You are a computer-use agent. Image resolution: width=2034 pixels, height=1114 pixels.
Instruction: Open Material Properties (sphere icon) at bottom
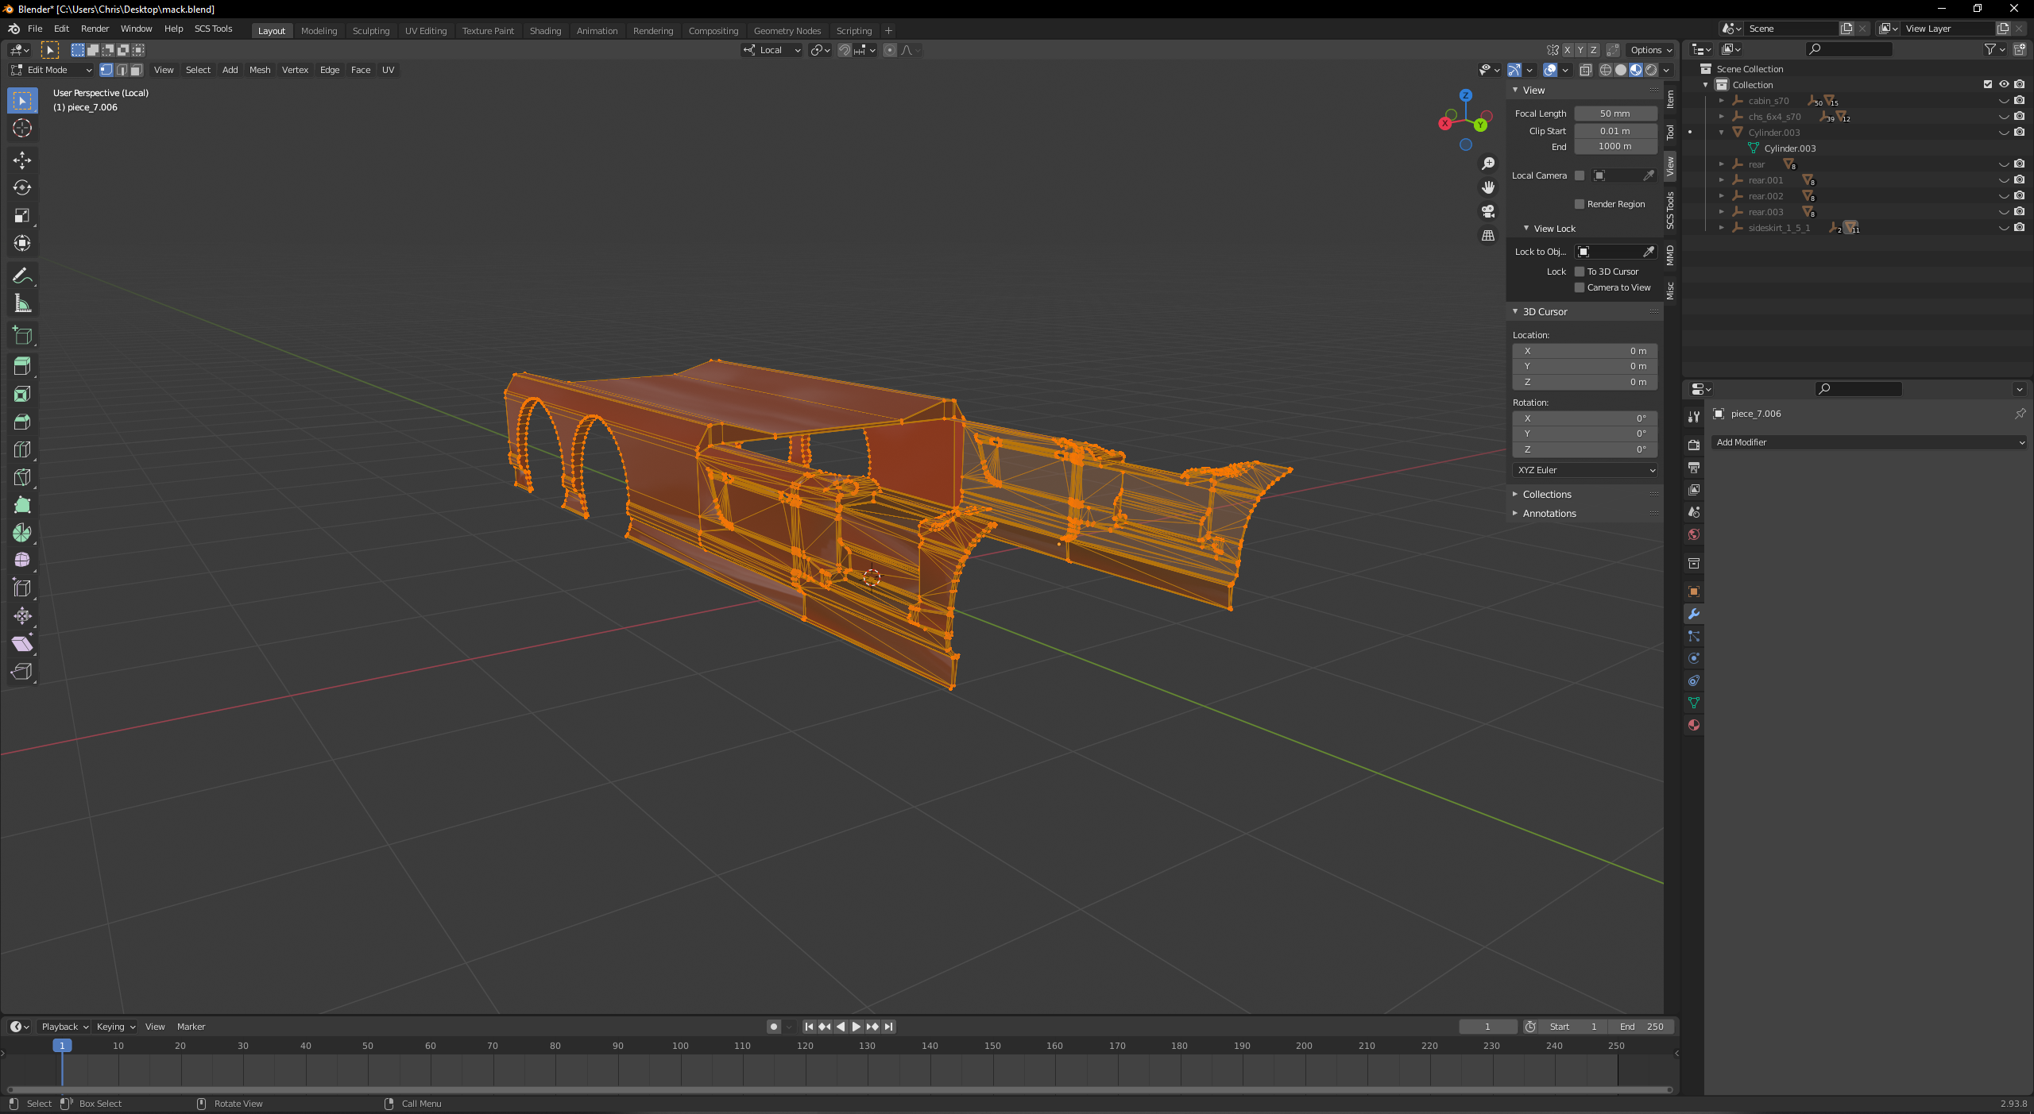[1694, 724]
